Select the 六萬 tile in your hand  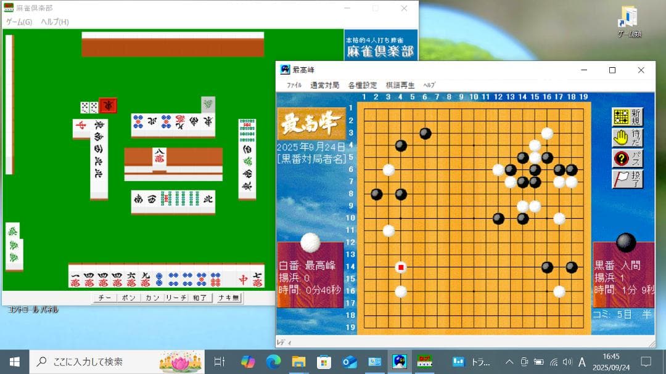[131, 276]
